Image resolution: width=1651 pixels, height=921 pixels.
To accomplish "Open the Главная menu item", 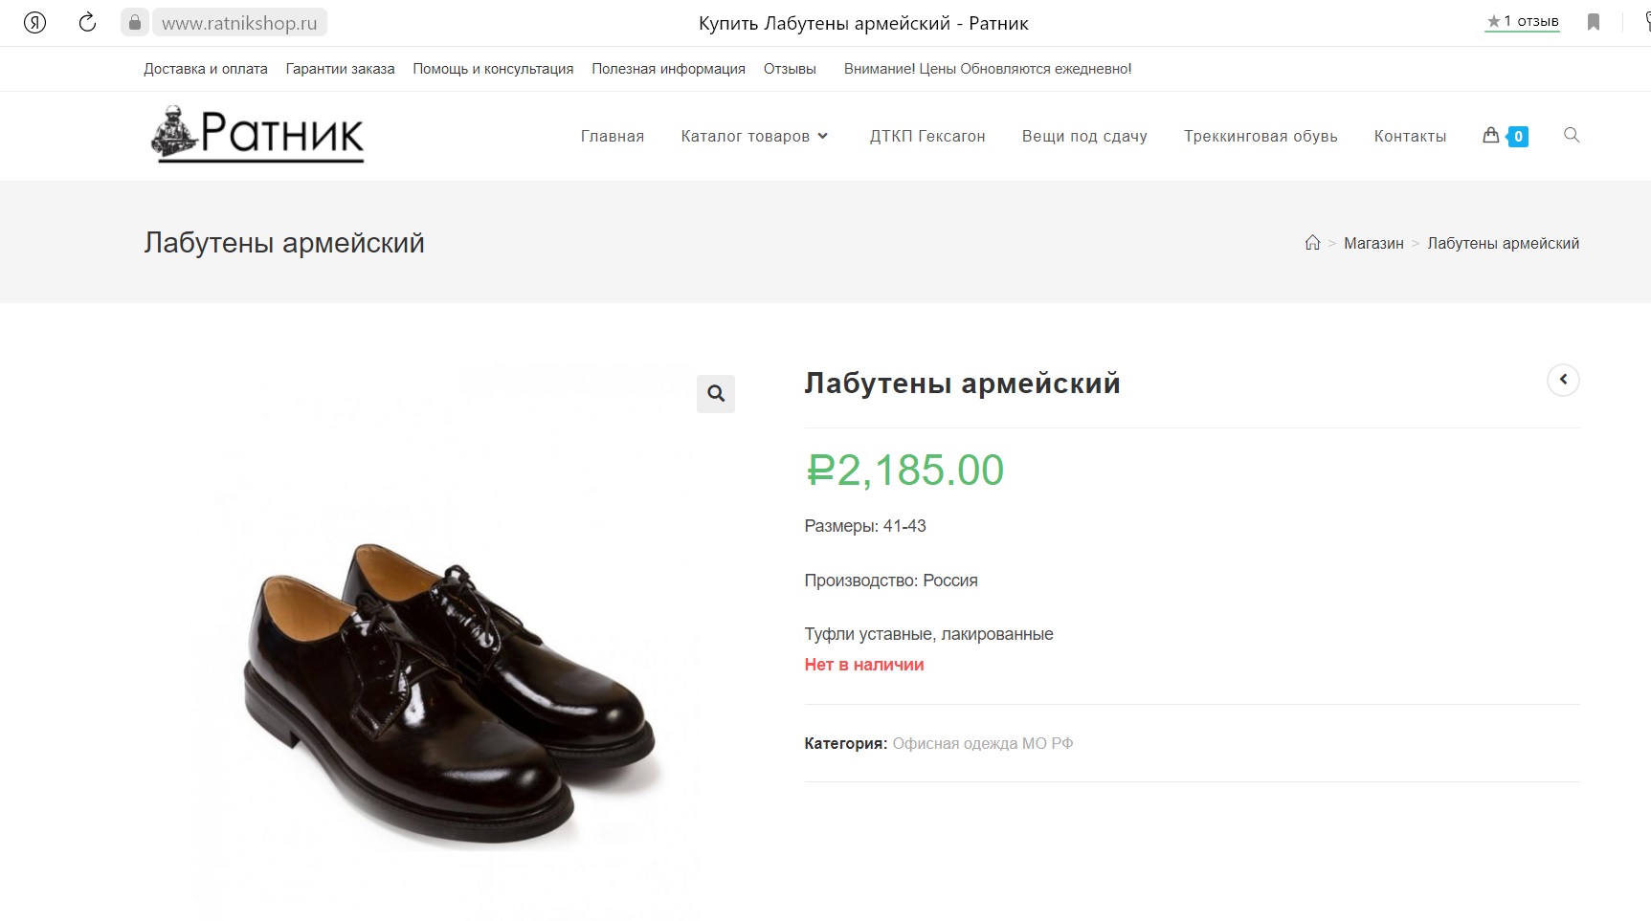I will 613,136.
